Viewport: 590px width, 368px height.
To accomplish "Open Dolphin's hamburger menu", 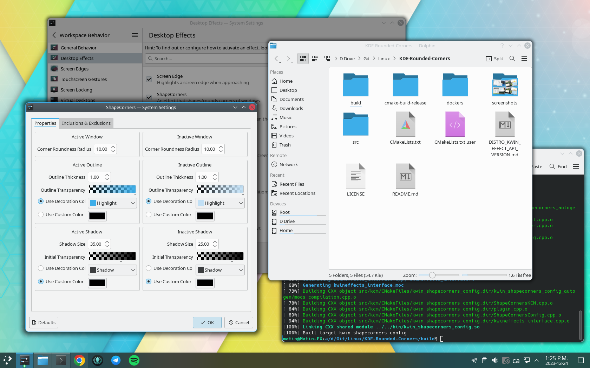I will point(524,59).
